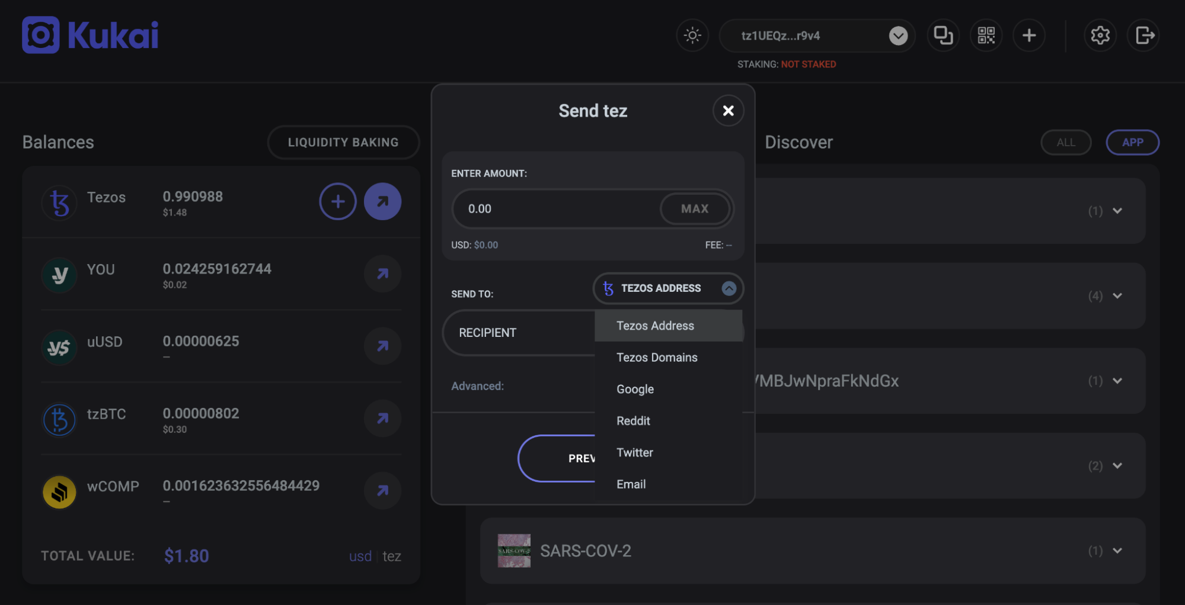Click send arrow for tzBTC

[x=382, y=419]
